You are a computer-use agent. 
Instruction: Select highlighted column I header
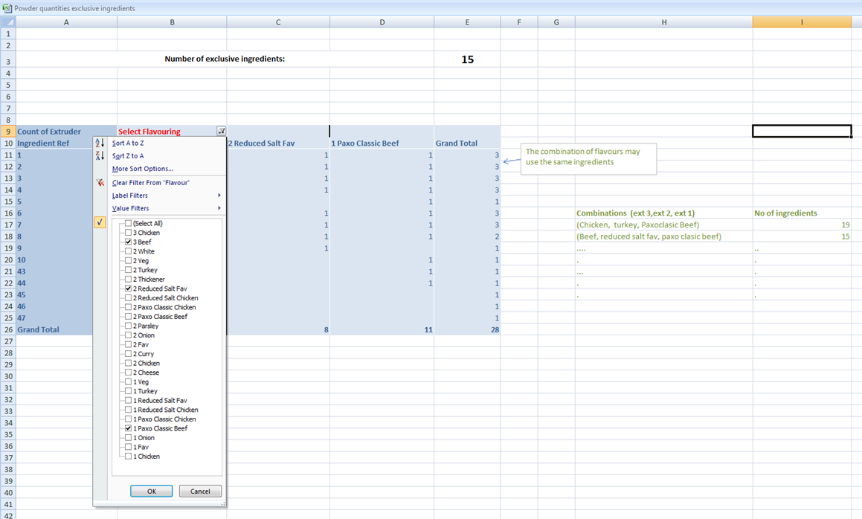pos(802,22)
